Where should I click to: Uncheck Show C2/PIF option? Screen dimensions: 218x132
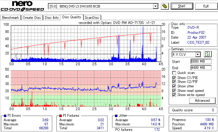coord(174,82)
